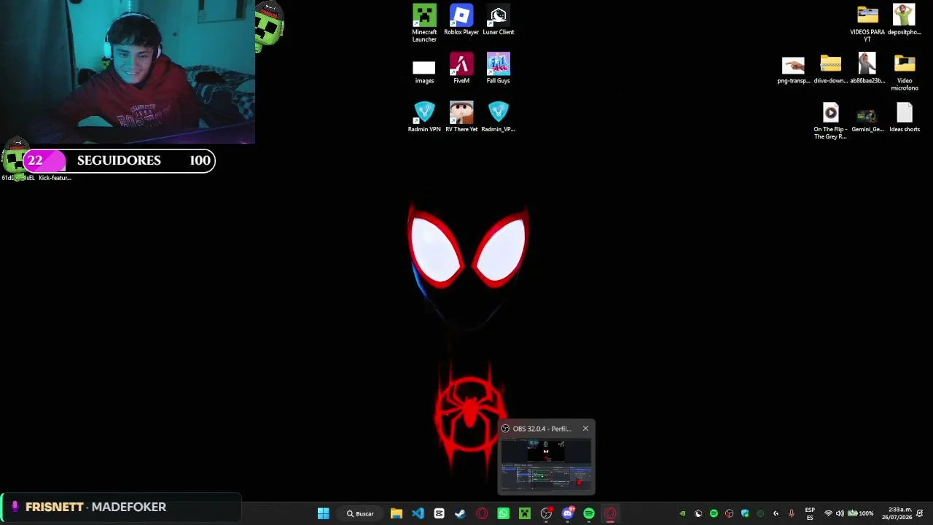Select the 'png-transp...' image file
Screen dimensions: 933x525
[x=793, y=70]
